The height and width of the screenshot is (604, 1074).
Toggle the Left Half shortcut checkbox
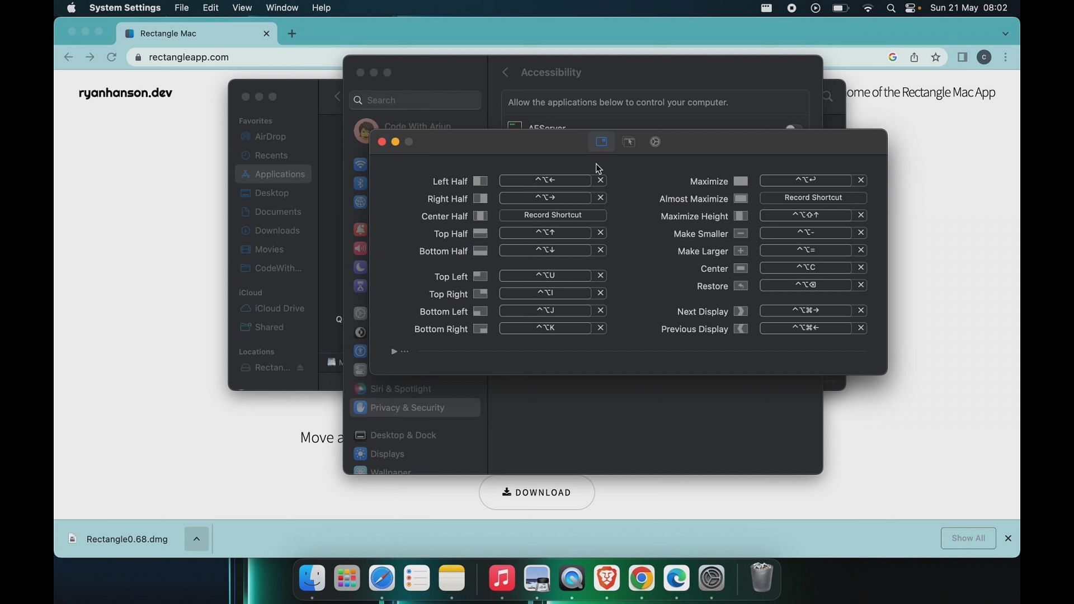pyautogui.click(x=479, y=180)
